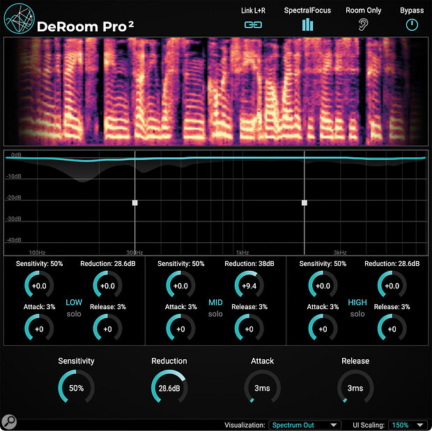The width and height of the screenshot is (432, 431).
Task: Click the low-mid crossover handle at 300Hz
Action: pyautogui.click(x=134, y=203)
